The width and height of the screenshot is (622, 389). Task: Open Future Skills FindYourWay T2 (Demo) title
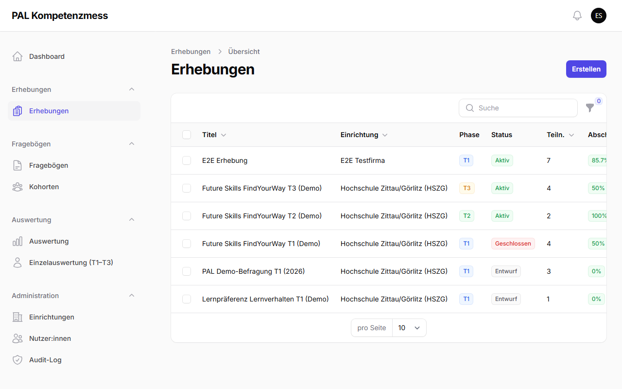coord(262,216)
